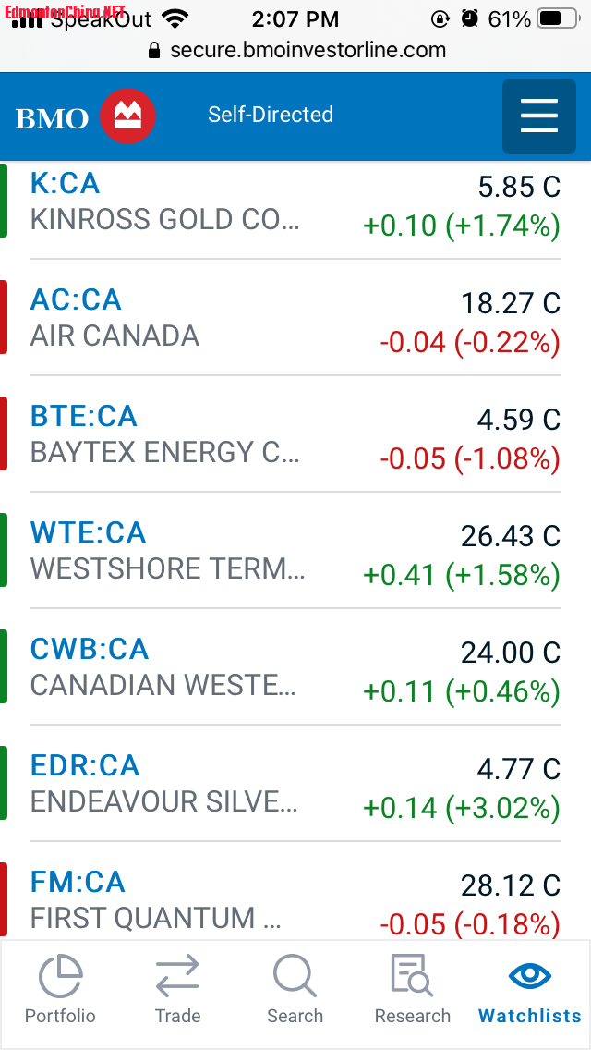Open FM:CA First Quantum ticker
This screenshot has height=1050, width=591.
pyautogui.click(x=78, y=882)
